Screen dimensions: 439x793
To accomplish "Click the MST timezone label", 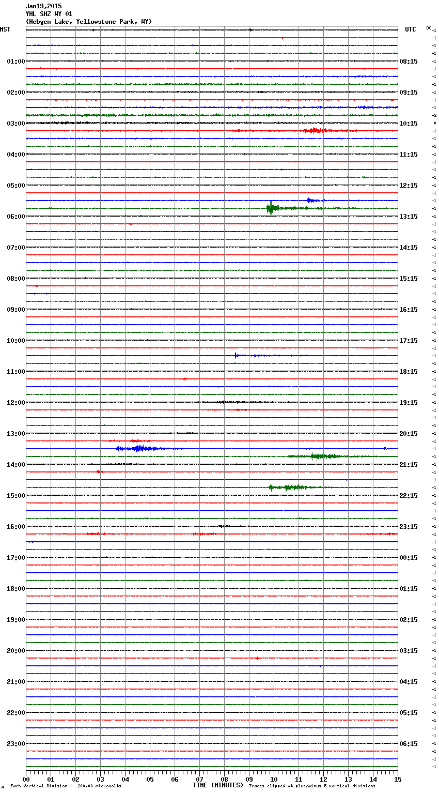I will pos(5,29).
